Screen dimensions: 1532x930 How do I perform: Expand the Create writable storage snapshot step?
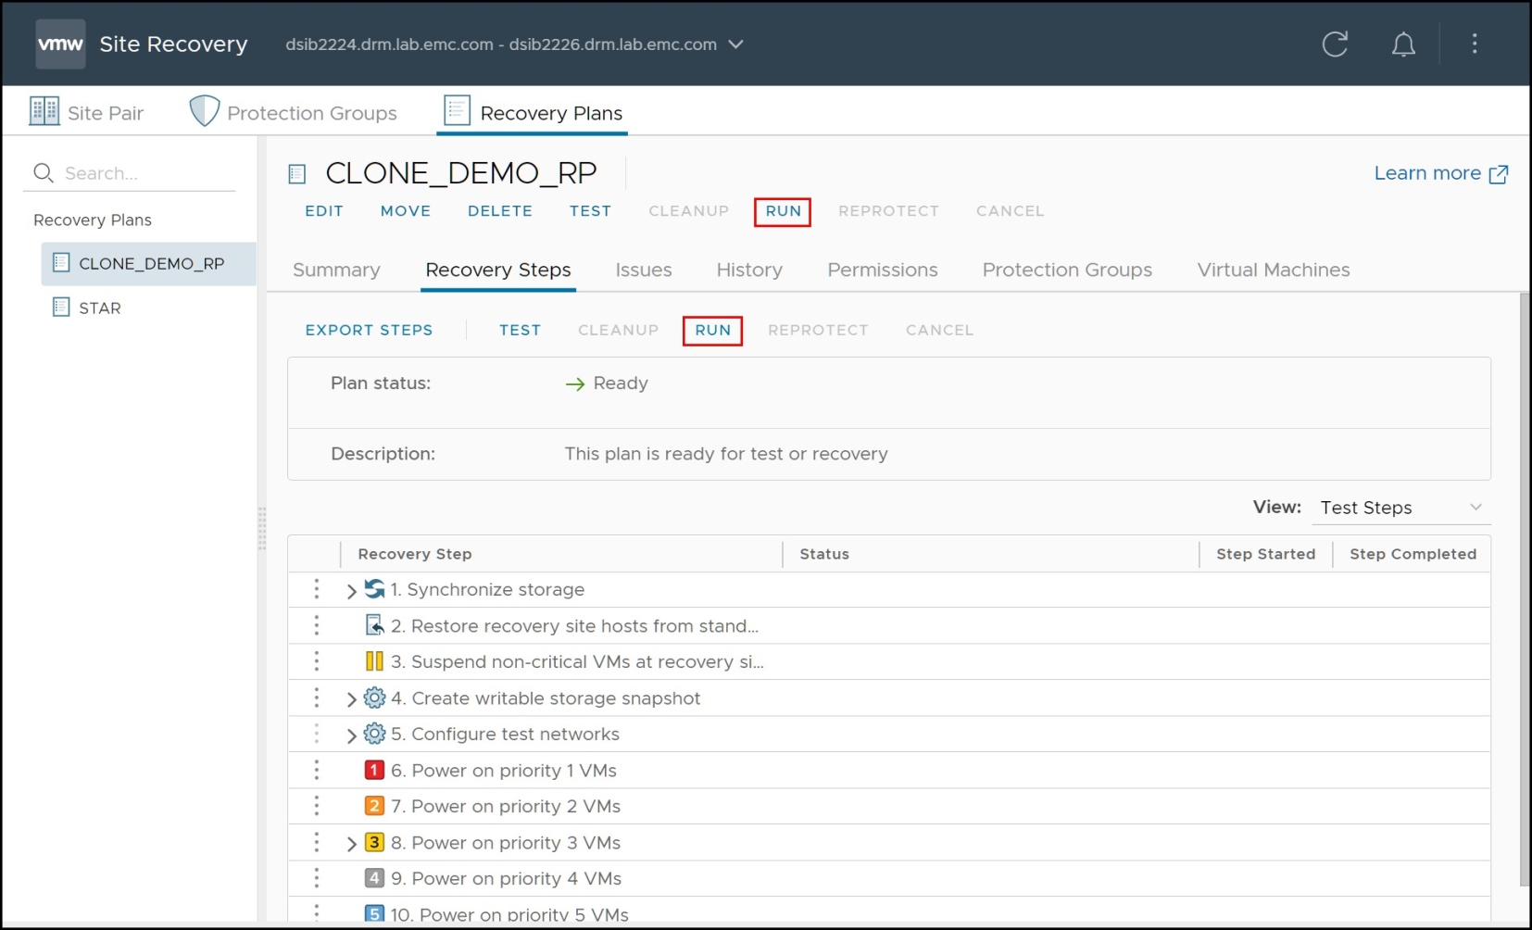(x=351, y=699)
